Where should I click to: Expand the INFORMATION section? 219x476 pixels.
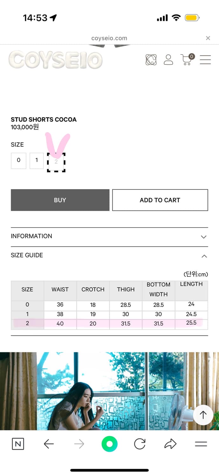click(109, 236)
